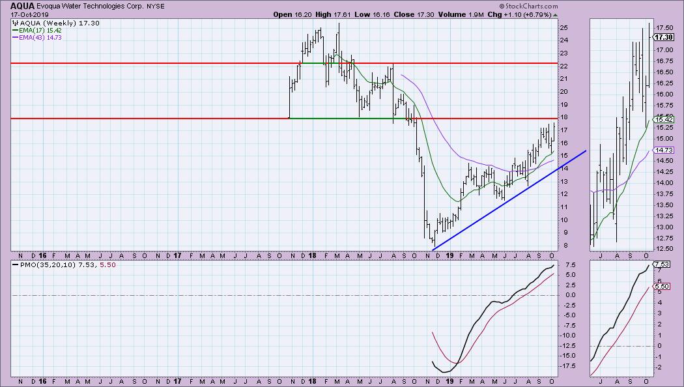Click the 25 label on the price axis
Screen dimensions: 684x387
click(563, 28)
